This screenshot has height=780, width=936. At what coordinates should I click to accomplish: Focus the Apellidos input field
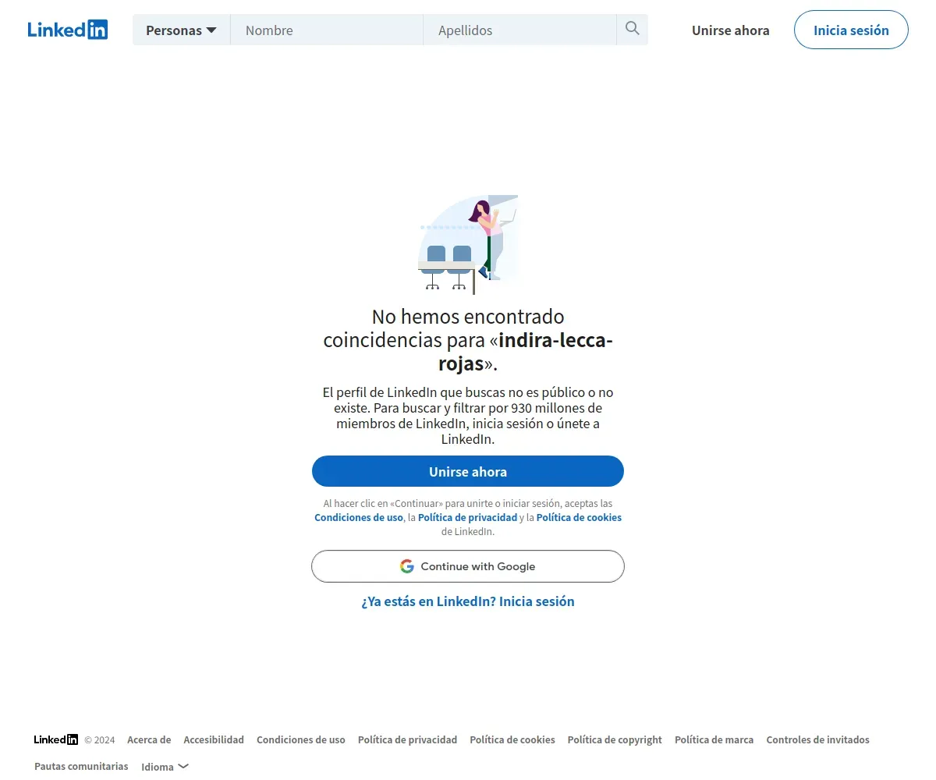520,30
